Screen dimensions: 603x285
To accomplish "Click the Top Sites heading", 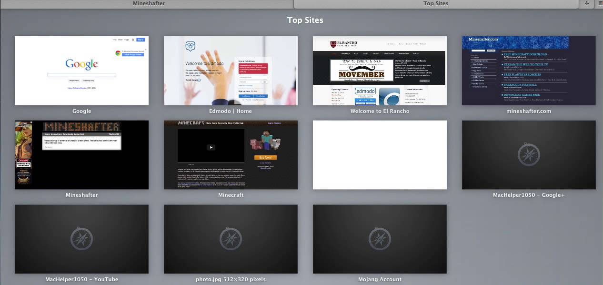I will (305, 20).
